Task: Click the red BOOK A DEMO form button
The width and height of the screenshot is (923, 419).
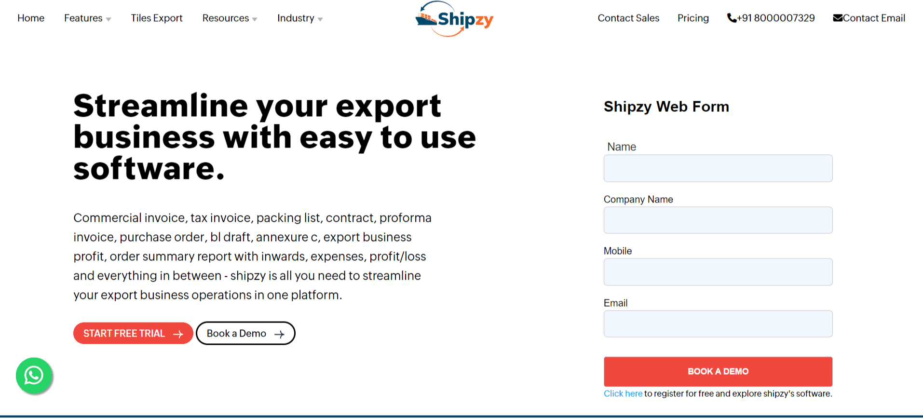Action: click(x=718, y=371)
